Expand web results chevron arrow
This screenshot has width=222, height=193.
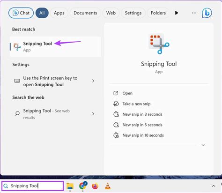point(93,114)
